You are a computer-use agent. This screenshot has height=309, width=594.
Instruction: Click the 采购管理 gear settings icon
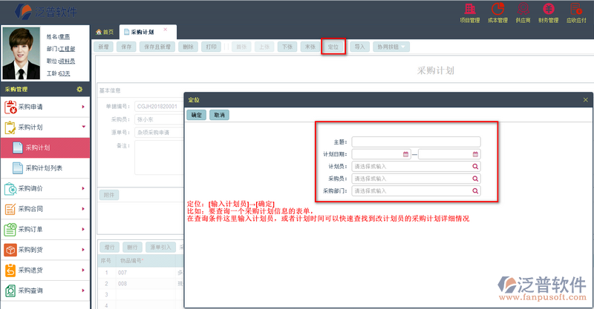[79, 89]
